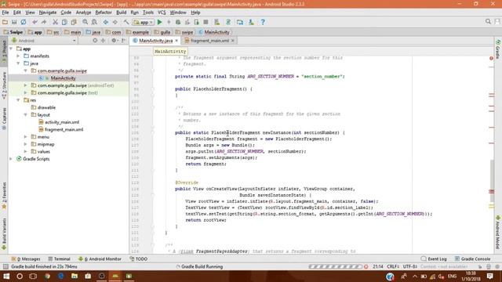Open the Build menu
Image resolution: width=502 pixels, height=282 pixels.
tap(121, 13)
